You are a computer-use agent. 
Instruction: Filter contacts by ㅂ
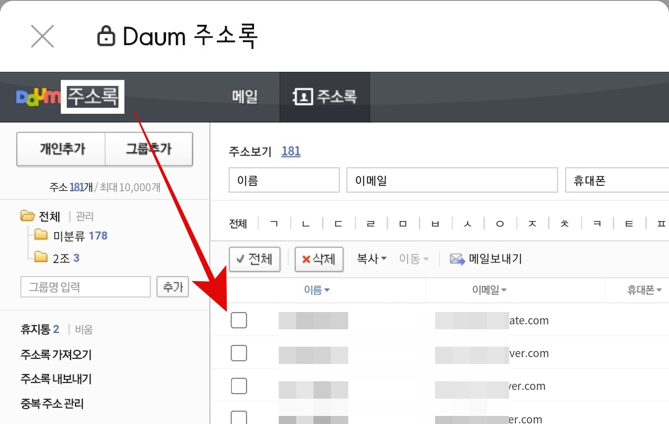click(x=435, y=223)
